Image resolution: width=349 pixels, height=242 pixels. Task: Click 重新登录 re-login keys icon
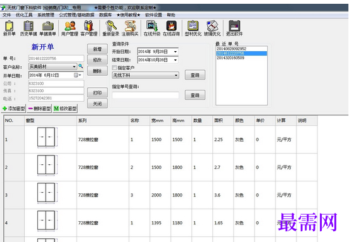(x=111, y=28)
